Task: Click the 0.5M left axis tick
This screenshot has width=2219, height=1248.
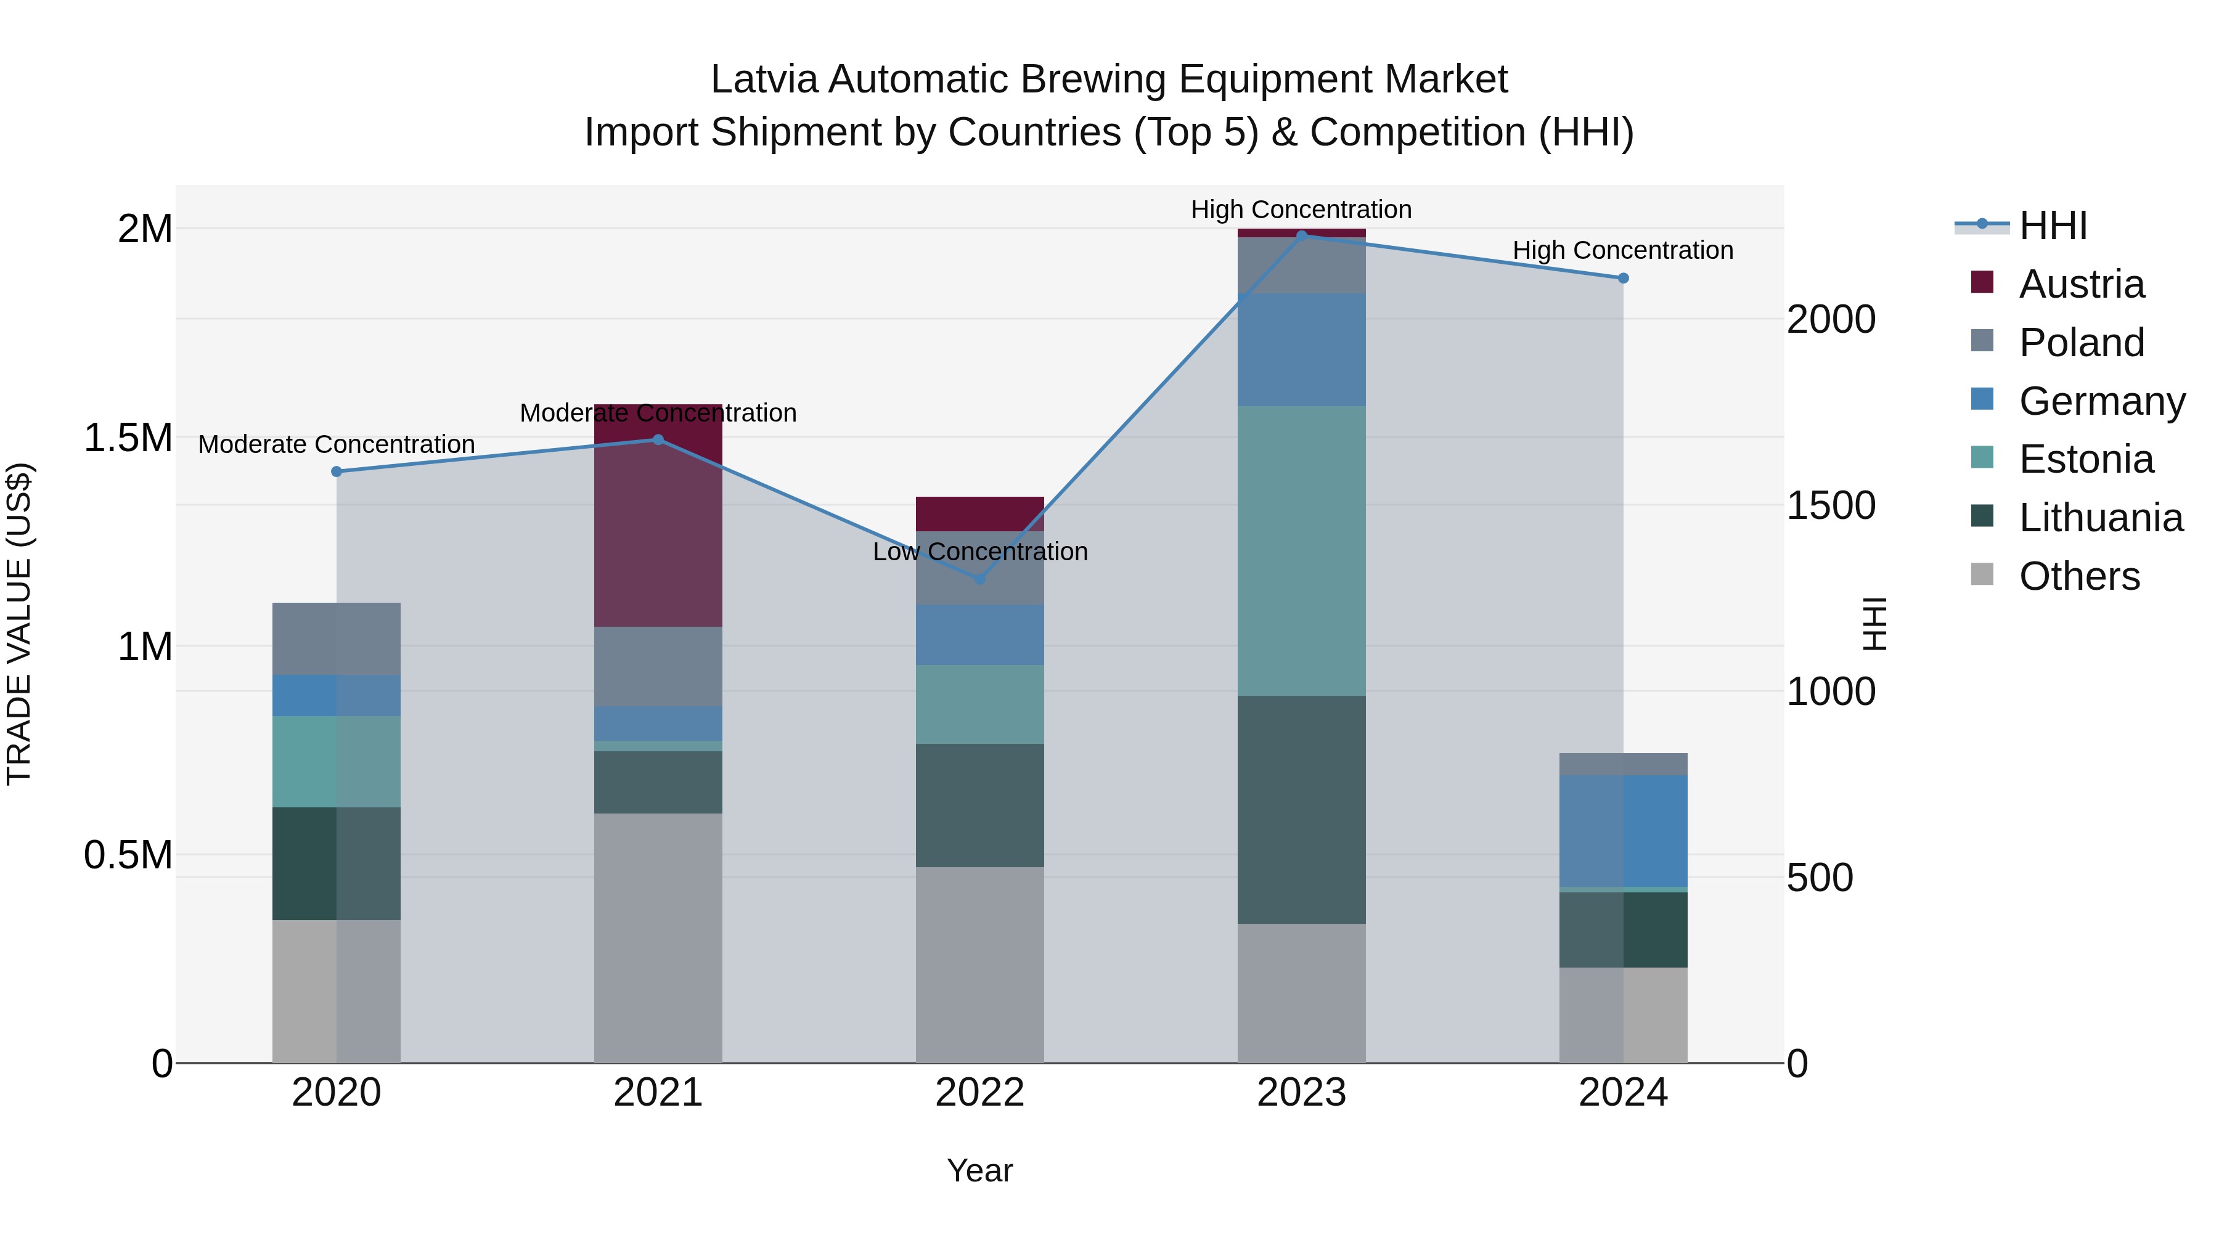Action: tap(128, 855)
